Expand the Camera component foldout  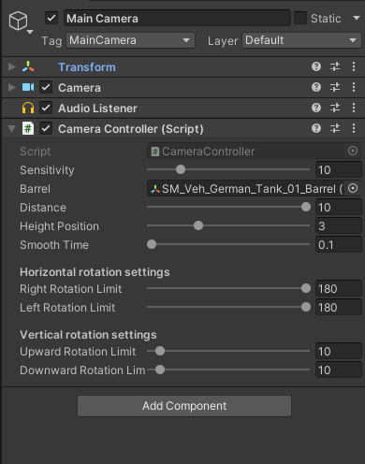point(11,87)
